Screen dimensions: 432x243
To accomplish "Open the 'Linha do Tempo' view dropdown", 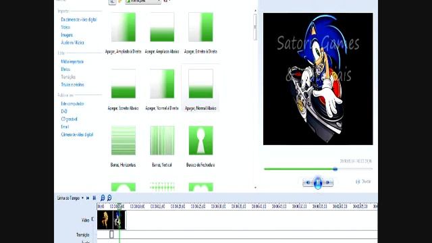I will click(70, 198).
